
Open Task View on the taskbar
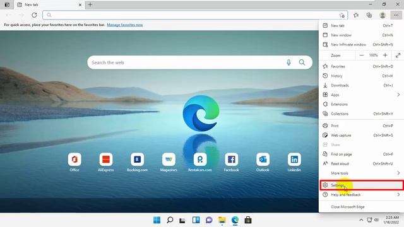[x=182, y=220]
